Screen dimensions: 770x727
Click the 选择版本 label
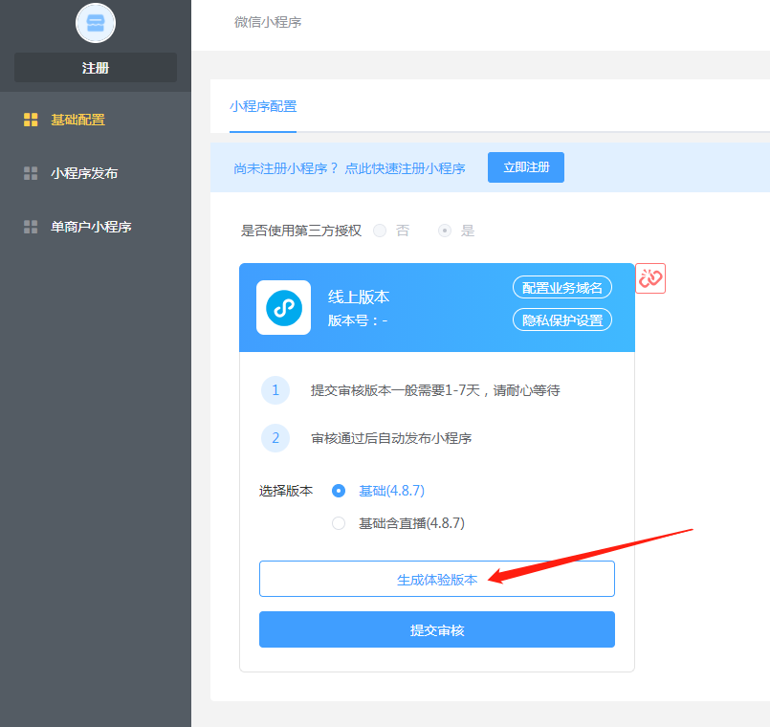[x=286, y=491]
